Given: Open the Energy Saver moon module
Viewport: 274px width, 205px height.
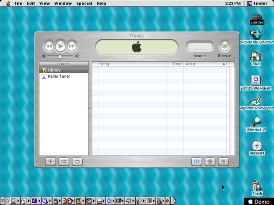Looking at the screenshot, I should pos(36,201).
